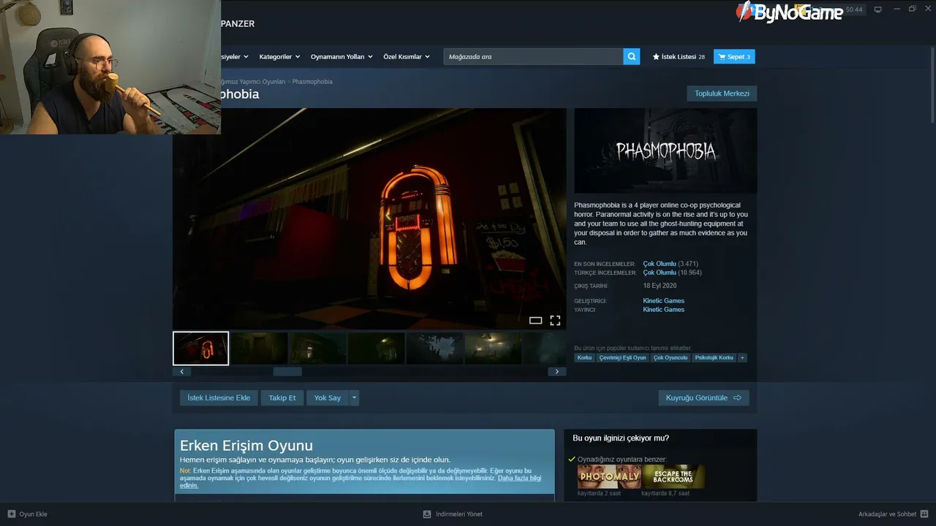Open Kinetic Games publisher link

click(663, 310)
